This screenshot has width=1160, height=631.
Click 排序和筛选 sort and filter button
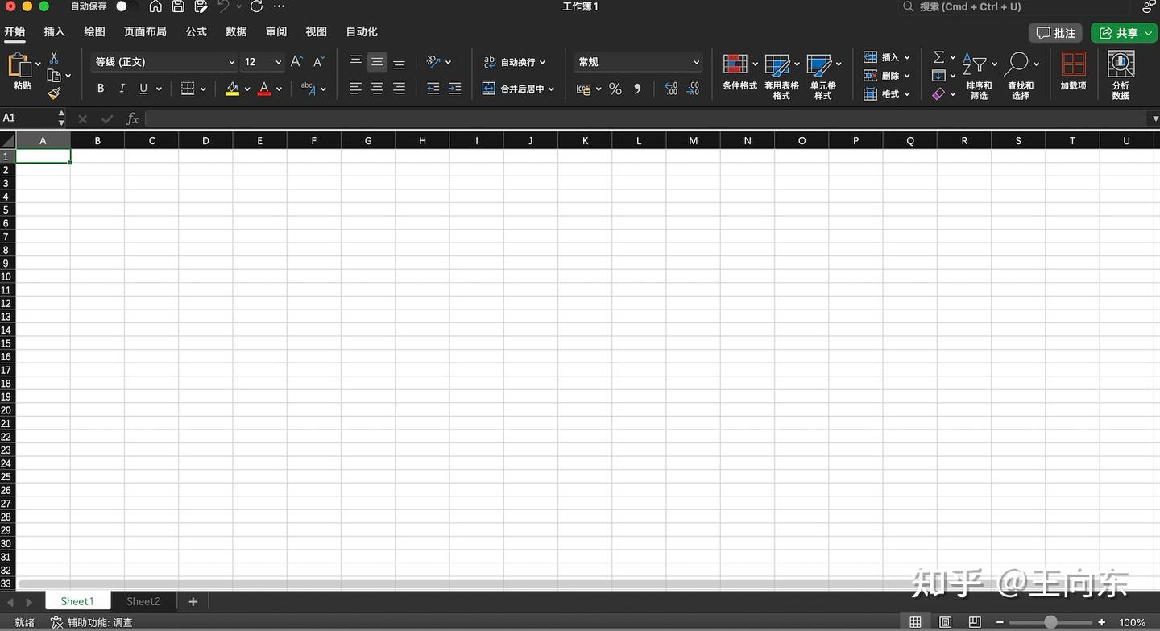pos(979,75)
